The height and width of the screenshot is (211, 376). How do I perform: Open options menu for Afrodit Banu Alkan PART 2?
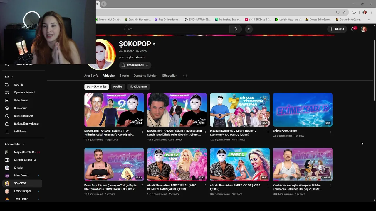[205, 186]
